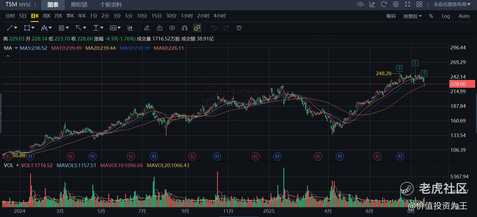
Task: Toggle percent scale mode
Action: 431,16
